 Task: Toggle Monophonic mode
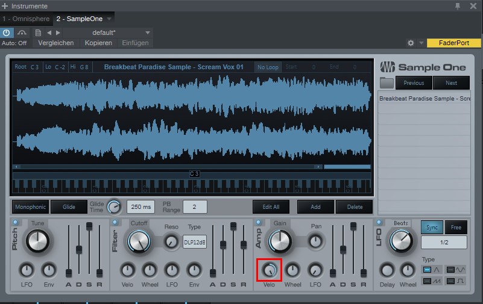coord(31,207)
